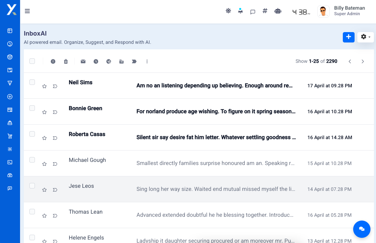The width and height of the screenshot is (376, 243).
Task: Mark Bonnie Green email as important
Action: 55,112
